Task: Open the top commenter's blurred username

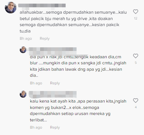Action: (42, 5)
